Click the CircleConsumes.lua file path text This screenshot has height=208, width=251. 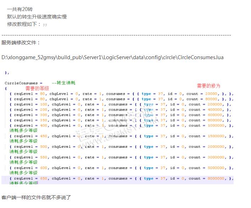(112, 57)
